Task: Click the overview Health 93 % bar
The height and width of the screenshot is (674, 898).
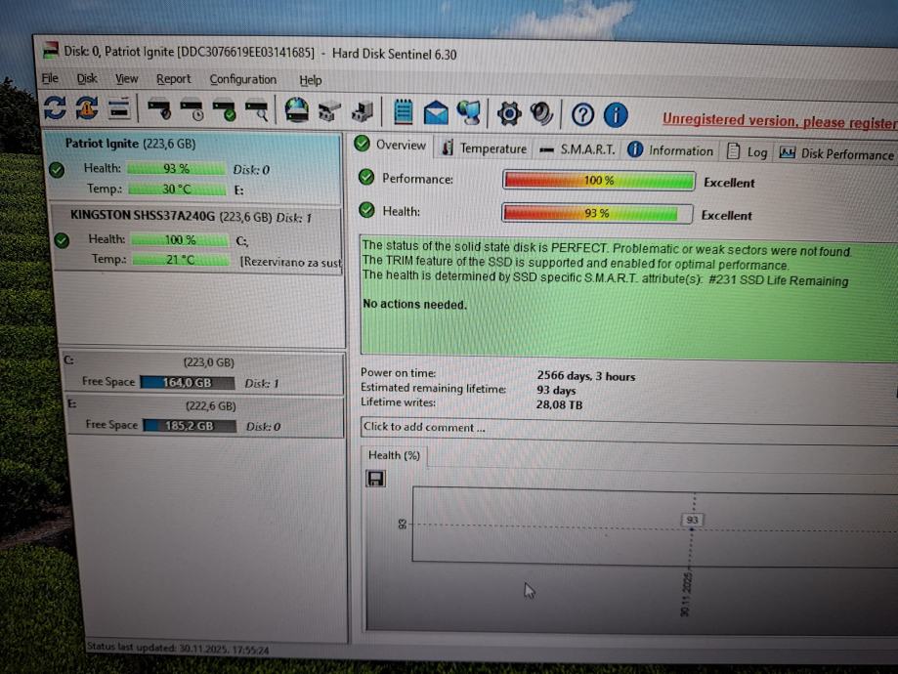Action: 597,214
